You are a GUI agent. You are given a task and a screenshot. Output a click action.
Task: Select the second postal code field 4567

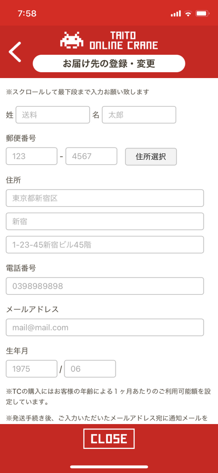tap(91, 156)
